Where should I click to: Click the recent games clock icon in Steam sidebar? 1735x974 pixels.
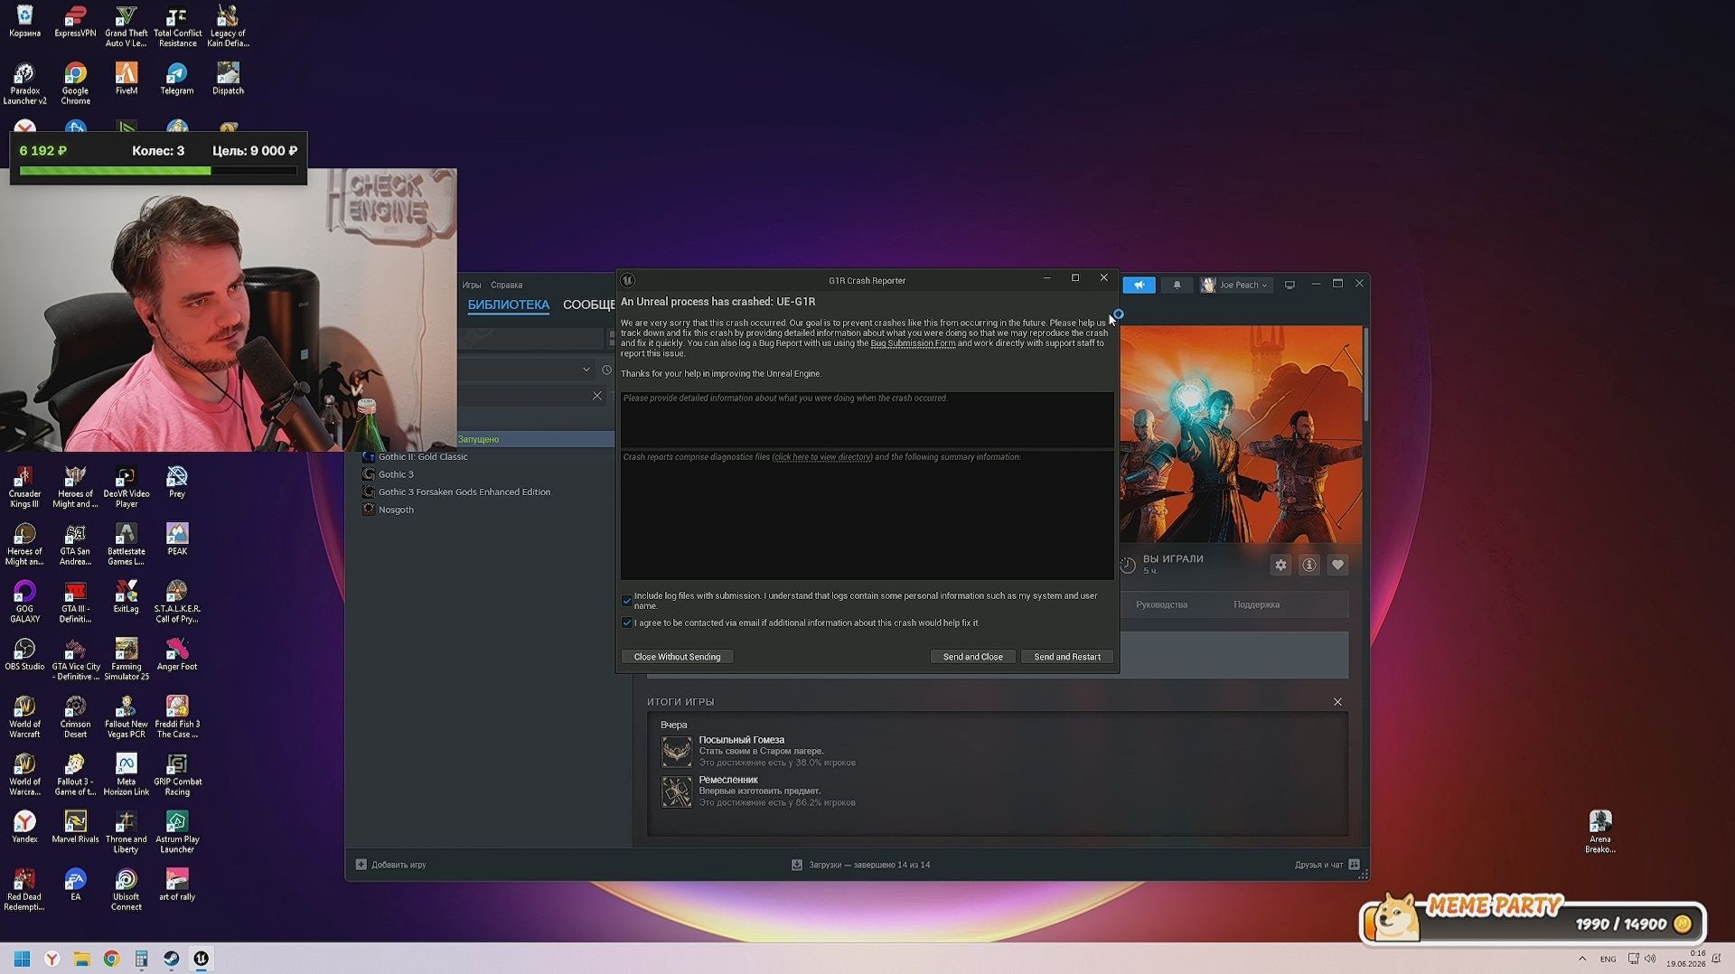tap(606, 370)
